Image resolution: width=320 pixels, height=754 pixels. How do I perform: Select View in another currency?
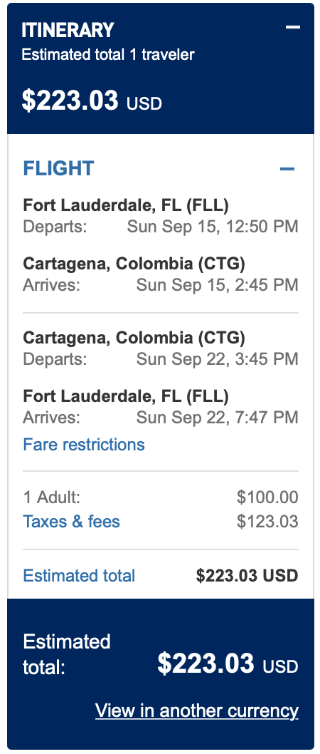pos(197,711)
